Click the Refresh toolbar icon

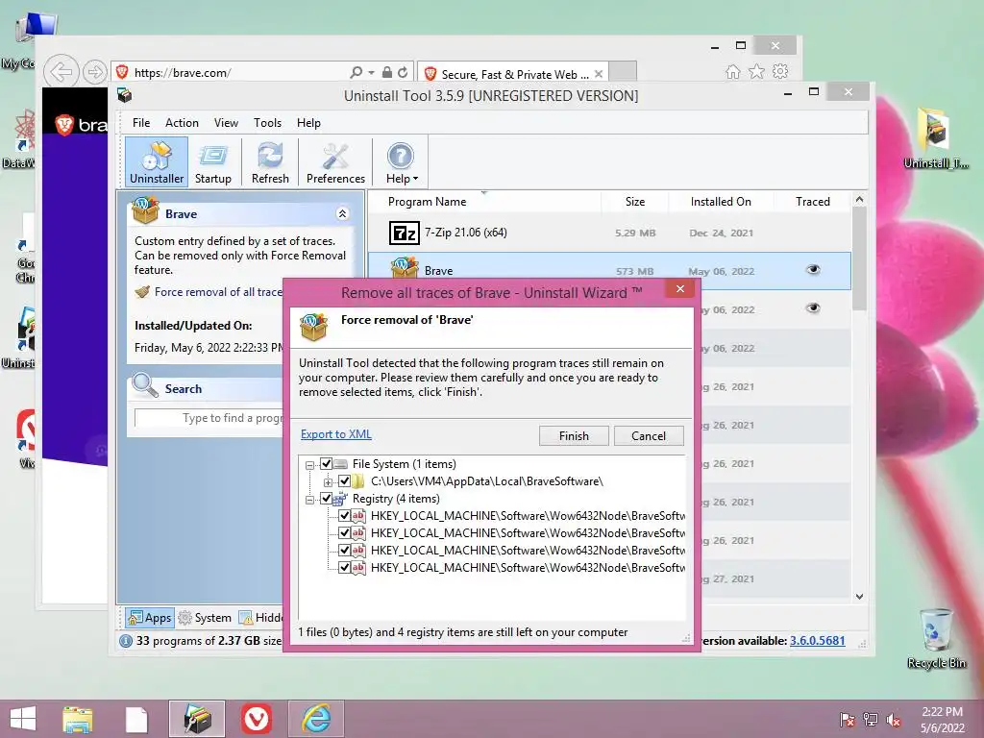(x=270, y=162)
